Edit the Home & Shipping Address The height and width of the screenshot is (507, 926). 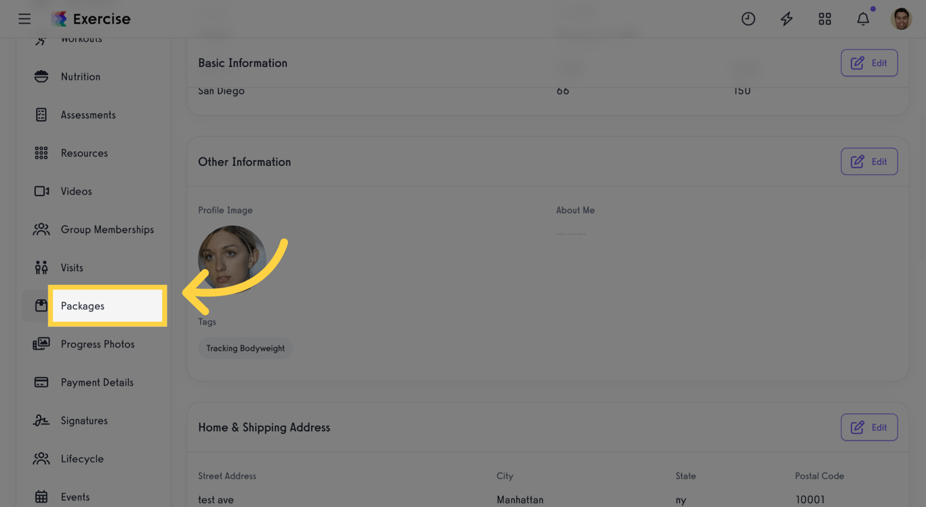[x=869, y=427]
